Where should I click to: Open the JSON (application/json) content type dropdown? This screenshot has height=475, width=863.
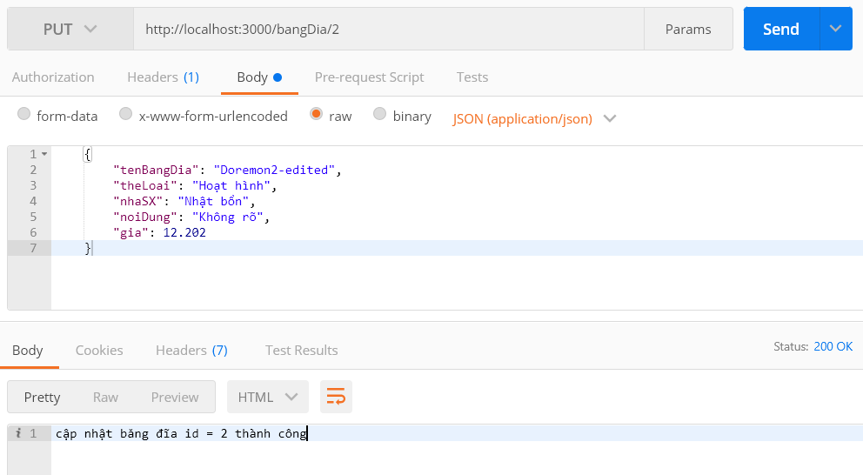[534, 118]
